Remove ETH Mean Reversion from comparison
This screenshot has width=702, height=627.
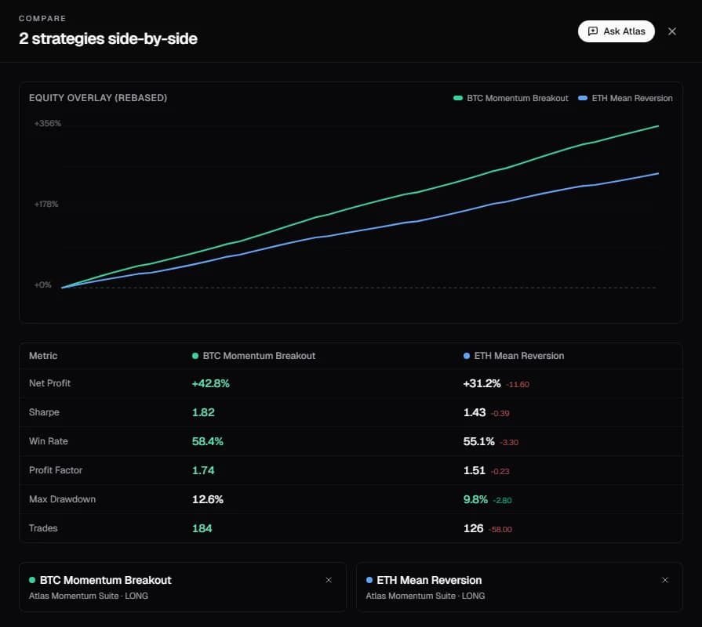pos(665,580)
